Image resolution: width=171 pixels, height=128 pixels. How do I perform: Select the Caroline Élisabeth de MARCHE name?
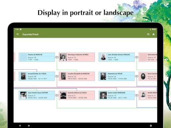tap(78, 74)
